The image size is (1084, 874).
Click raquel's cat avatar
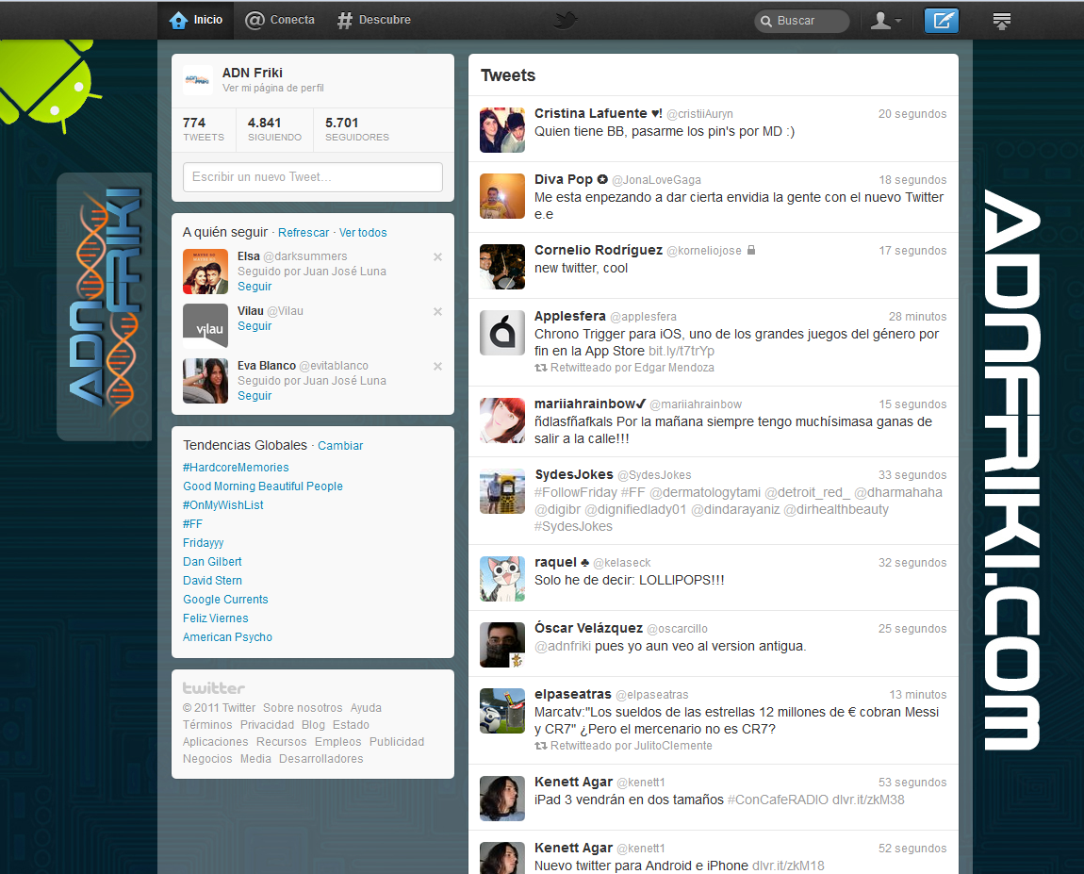pos(502,579)
